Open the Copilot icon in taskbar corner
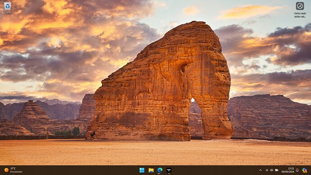311x175 pixels. pos(305,170)
